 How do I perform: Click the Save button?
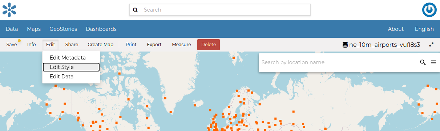tap(12, 45)
